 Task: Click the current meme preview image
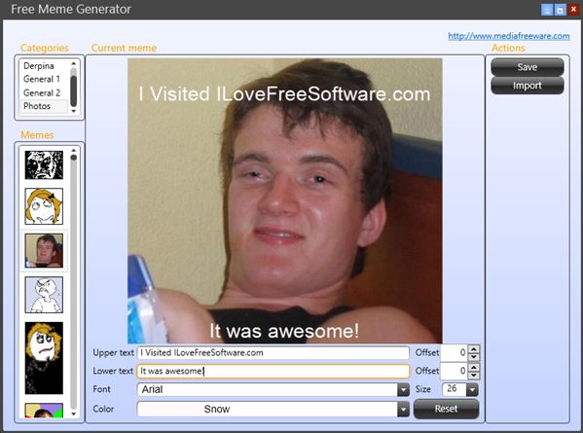click(x=285, y=200)
